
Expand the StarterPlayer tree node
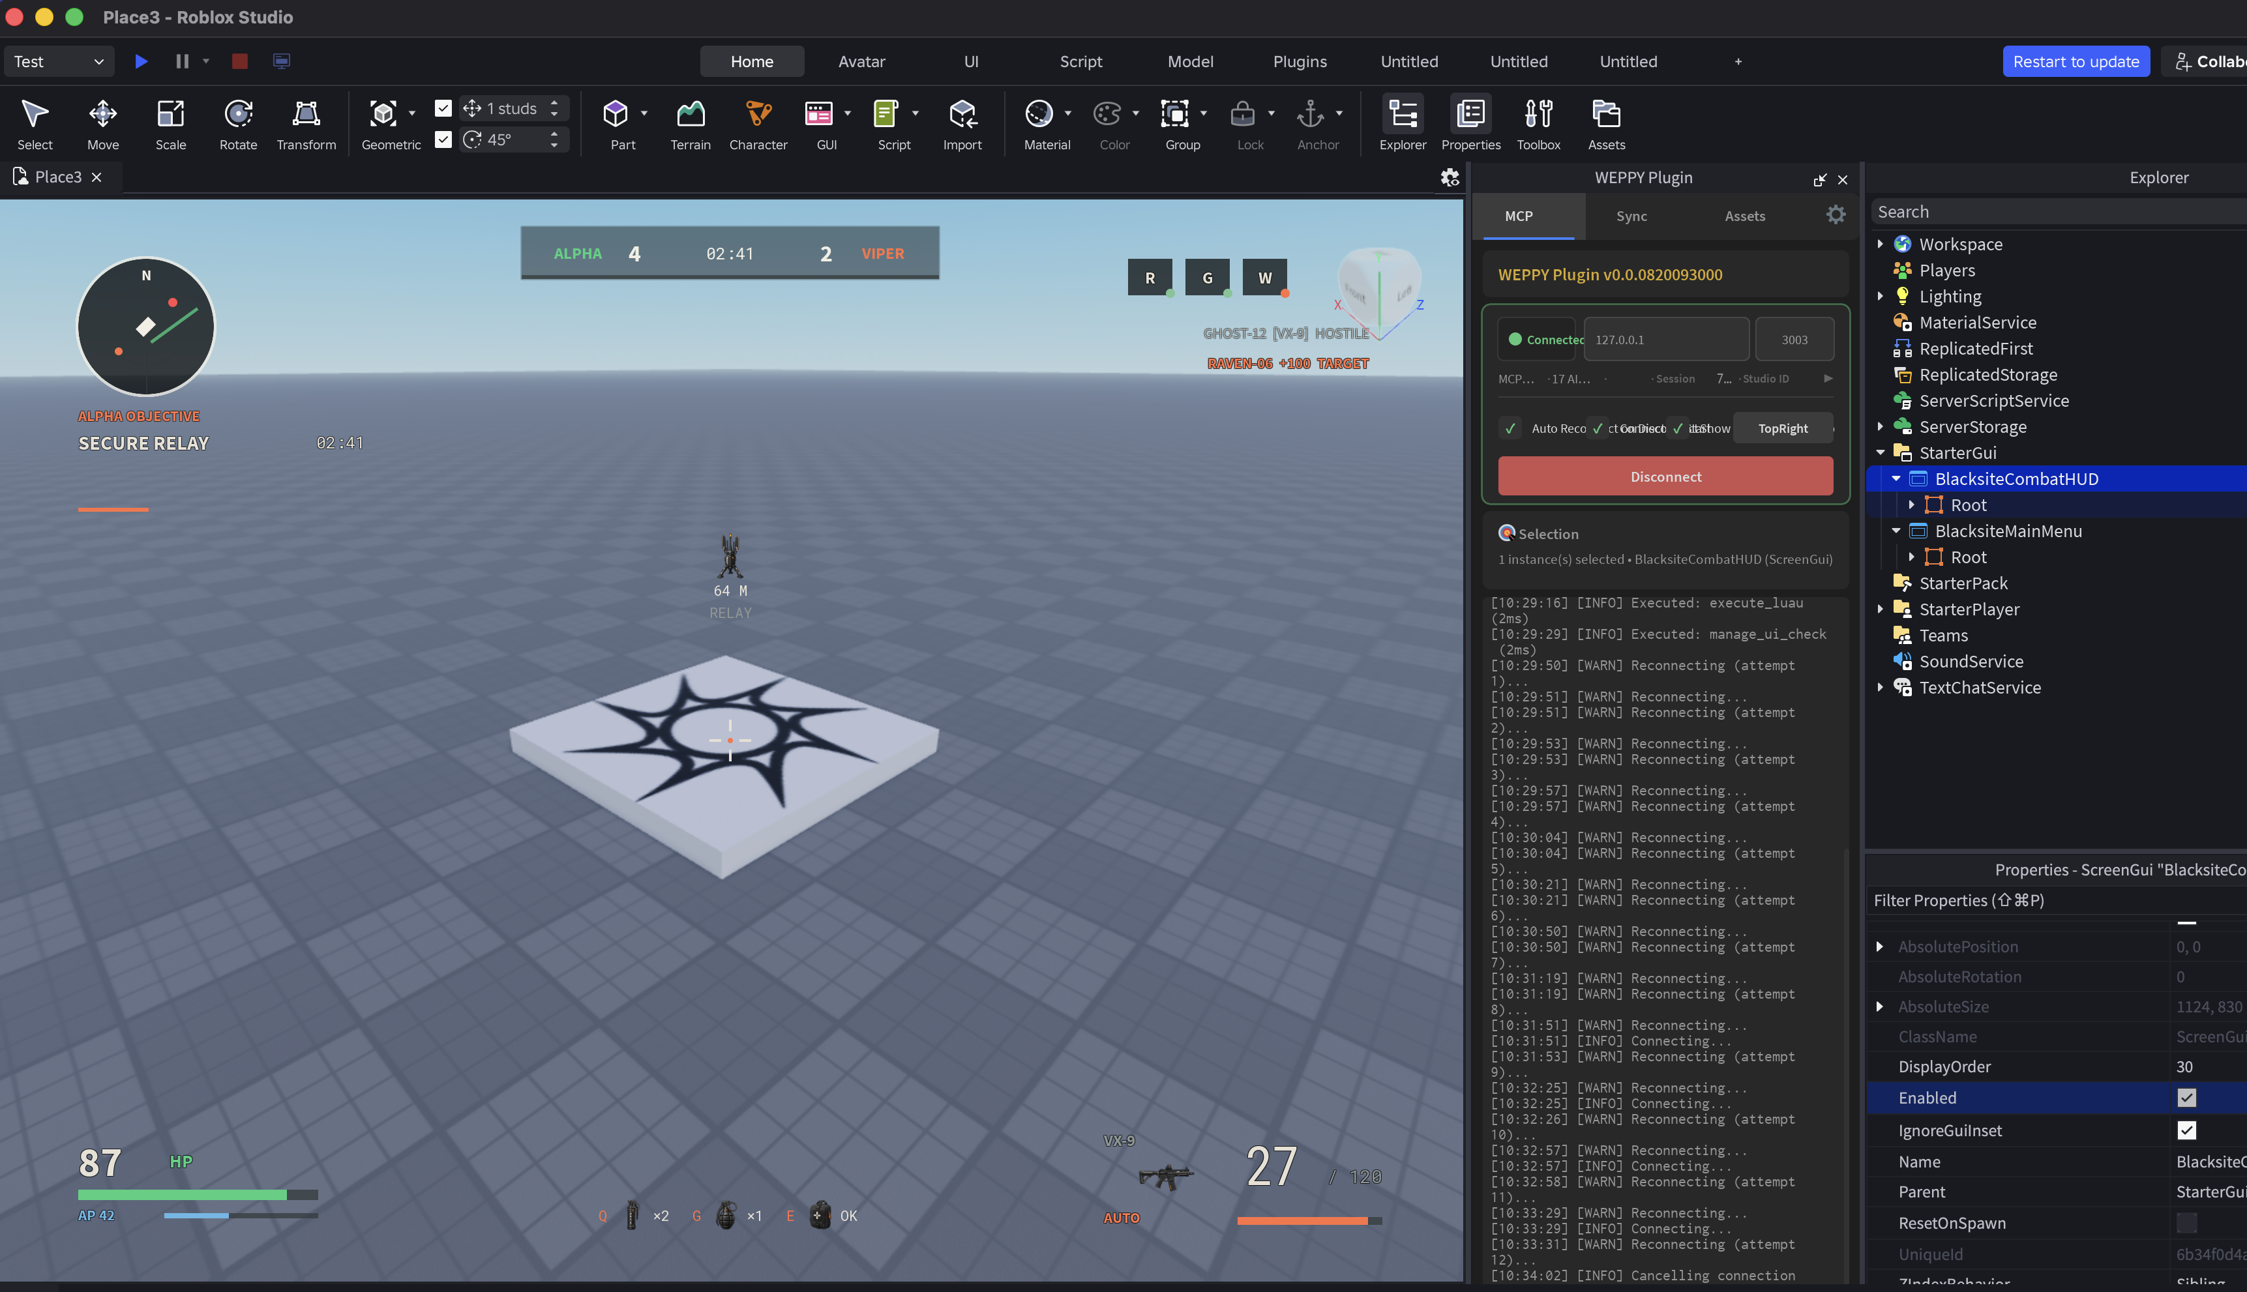[1880, 609]
